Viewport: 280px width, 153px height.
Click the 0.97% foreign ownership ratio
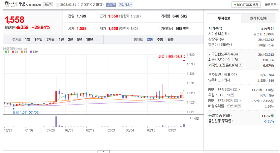(x=268, y=66)
